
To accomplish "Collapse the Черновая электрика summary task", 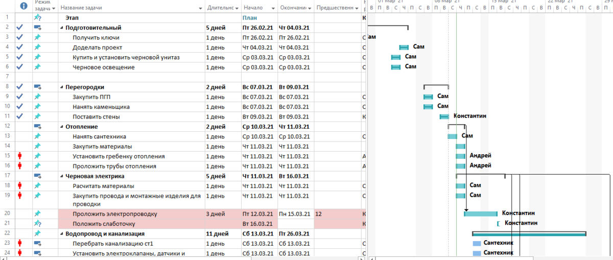I will [62, 176].
